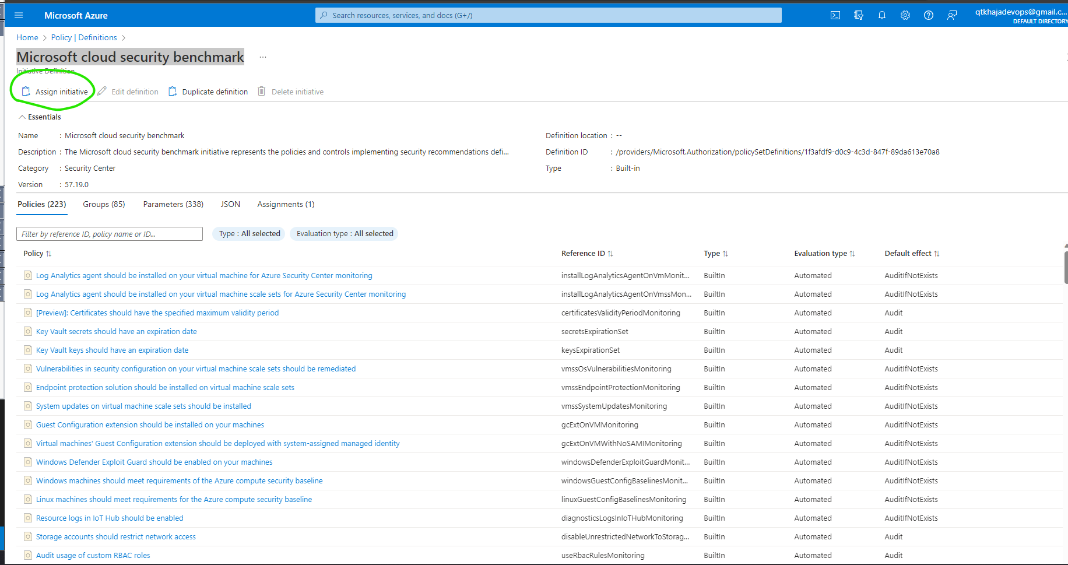
Task: Switch to the Groups (85) tab
Action: click(x=104, y=204)
